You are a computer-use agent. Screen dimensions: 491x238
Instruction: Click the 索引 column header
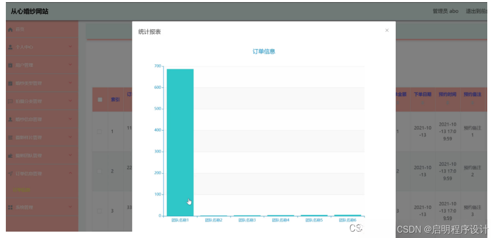pyautogui.click(x=115, y=99)
